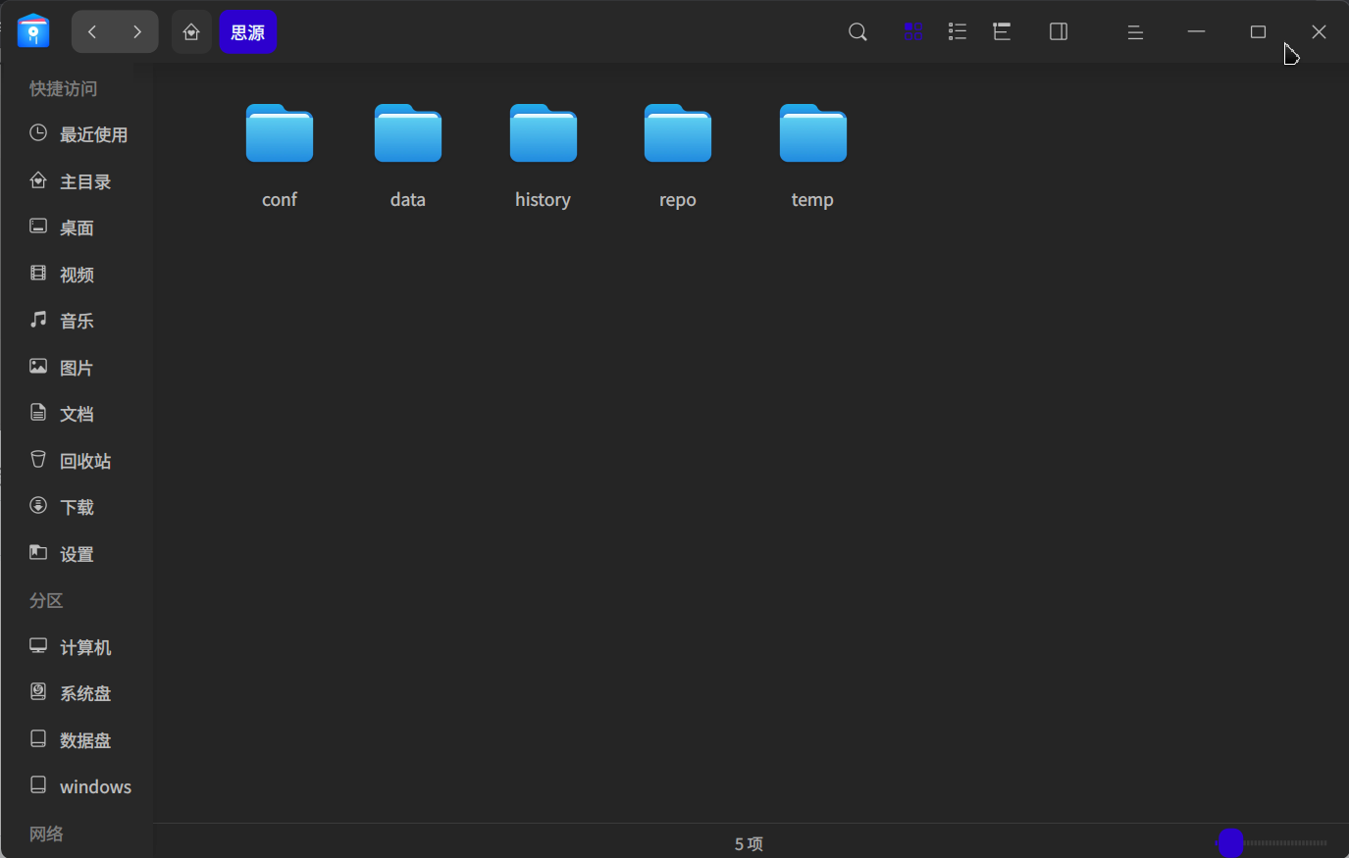Adjust the icon size zoom slider

[x=1231, y=842]
